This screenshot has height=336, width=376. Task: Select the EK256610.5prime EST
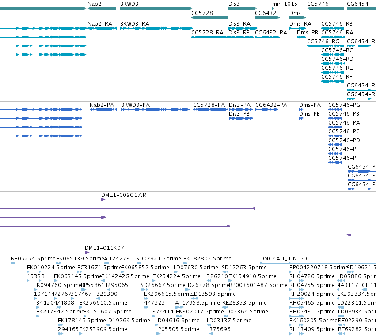[x=80, y=307]
